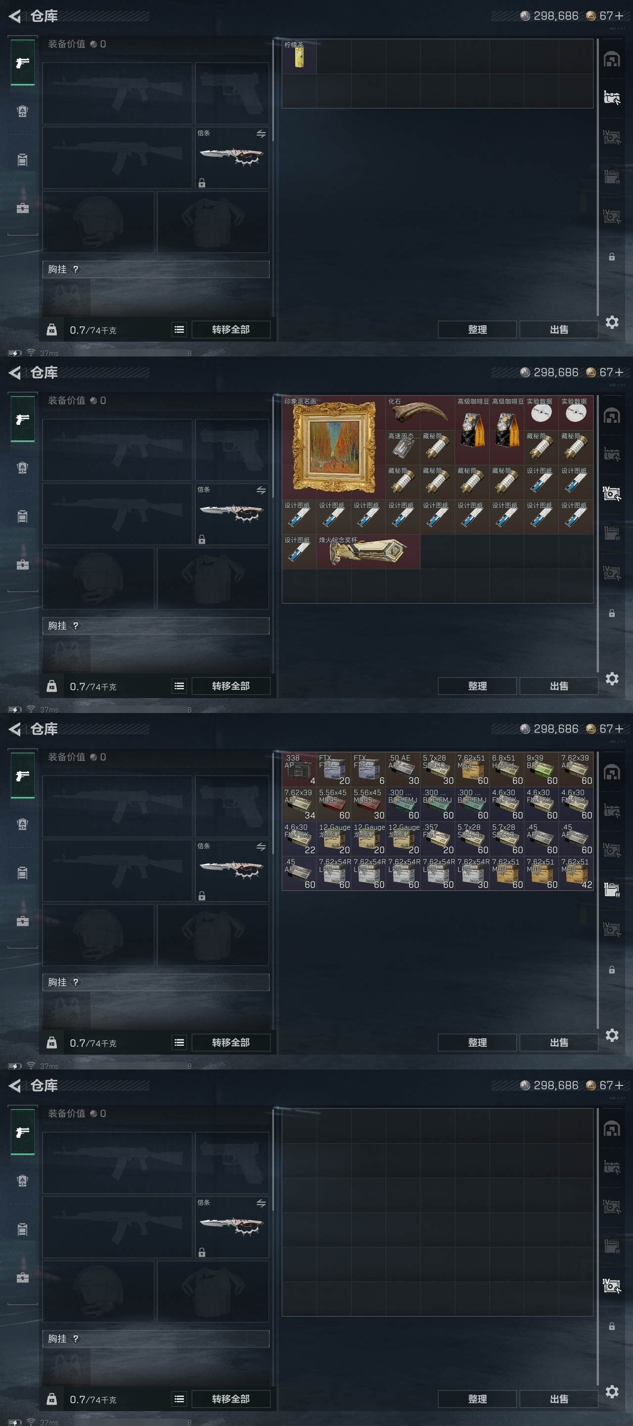Click the 烽火纪念奖杯 golden trophy item
The height and width of the screenshot is (1426, 633).
click(368, 552)
